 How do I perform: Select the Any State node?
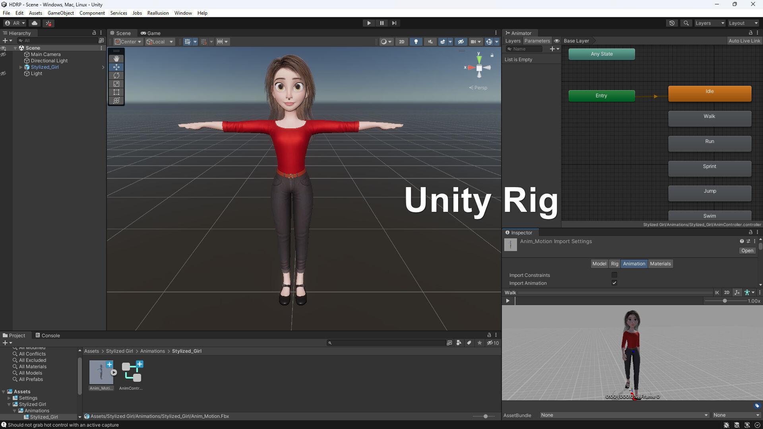[x=601, y=54]
